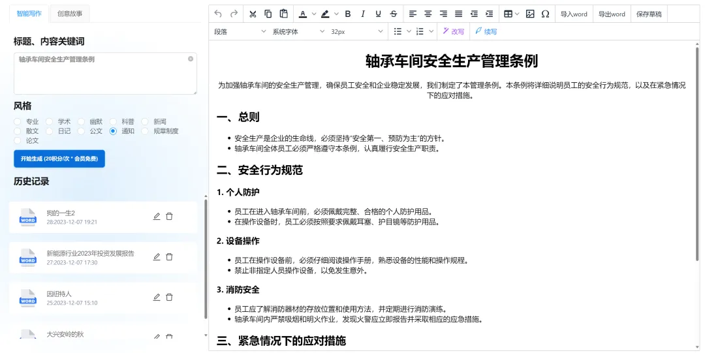Screen dimensions: 705x353
Task: Toggle strikethrough formatting
Action: (394, 14)
